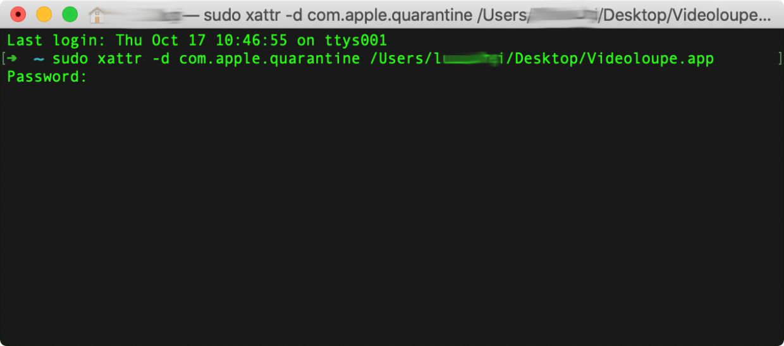The image size is (784, 346).
Task: Minimize the Terminal window with yellow button
Action: 44,14
